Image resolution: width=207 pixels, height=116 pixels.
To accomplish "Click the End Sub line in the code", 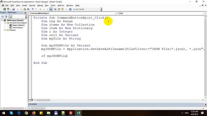I will (x=40, y=63).
